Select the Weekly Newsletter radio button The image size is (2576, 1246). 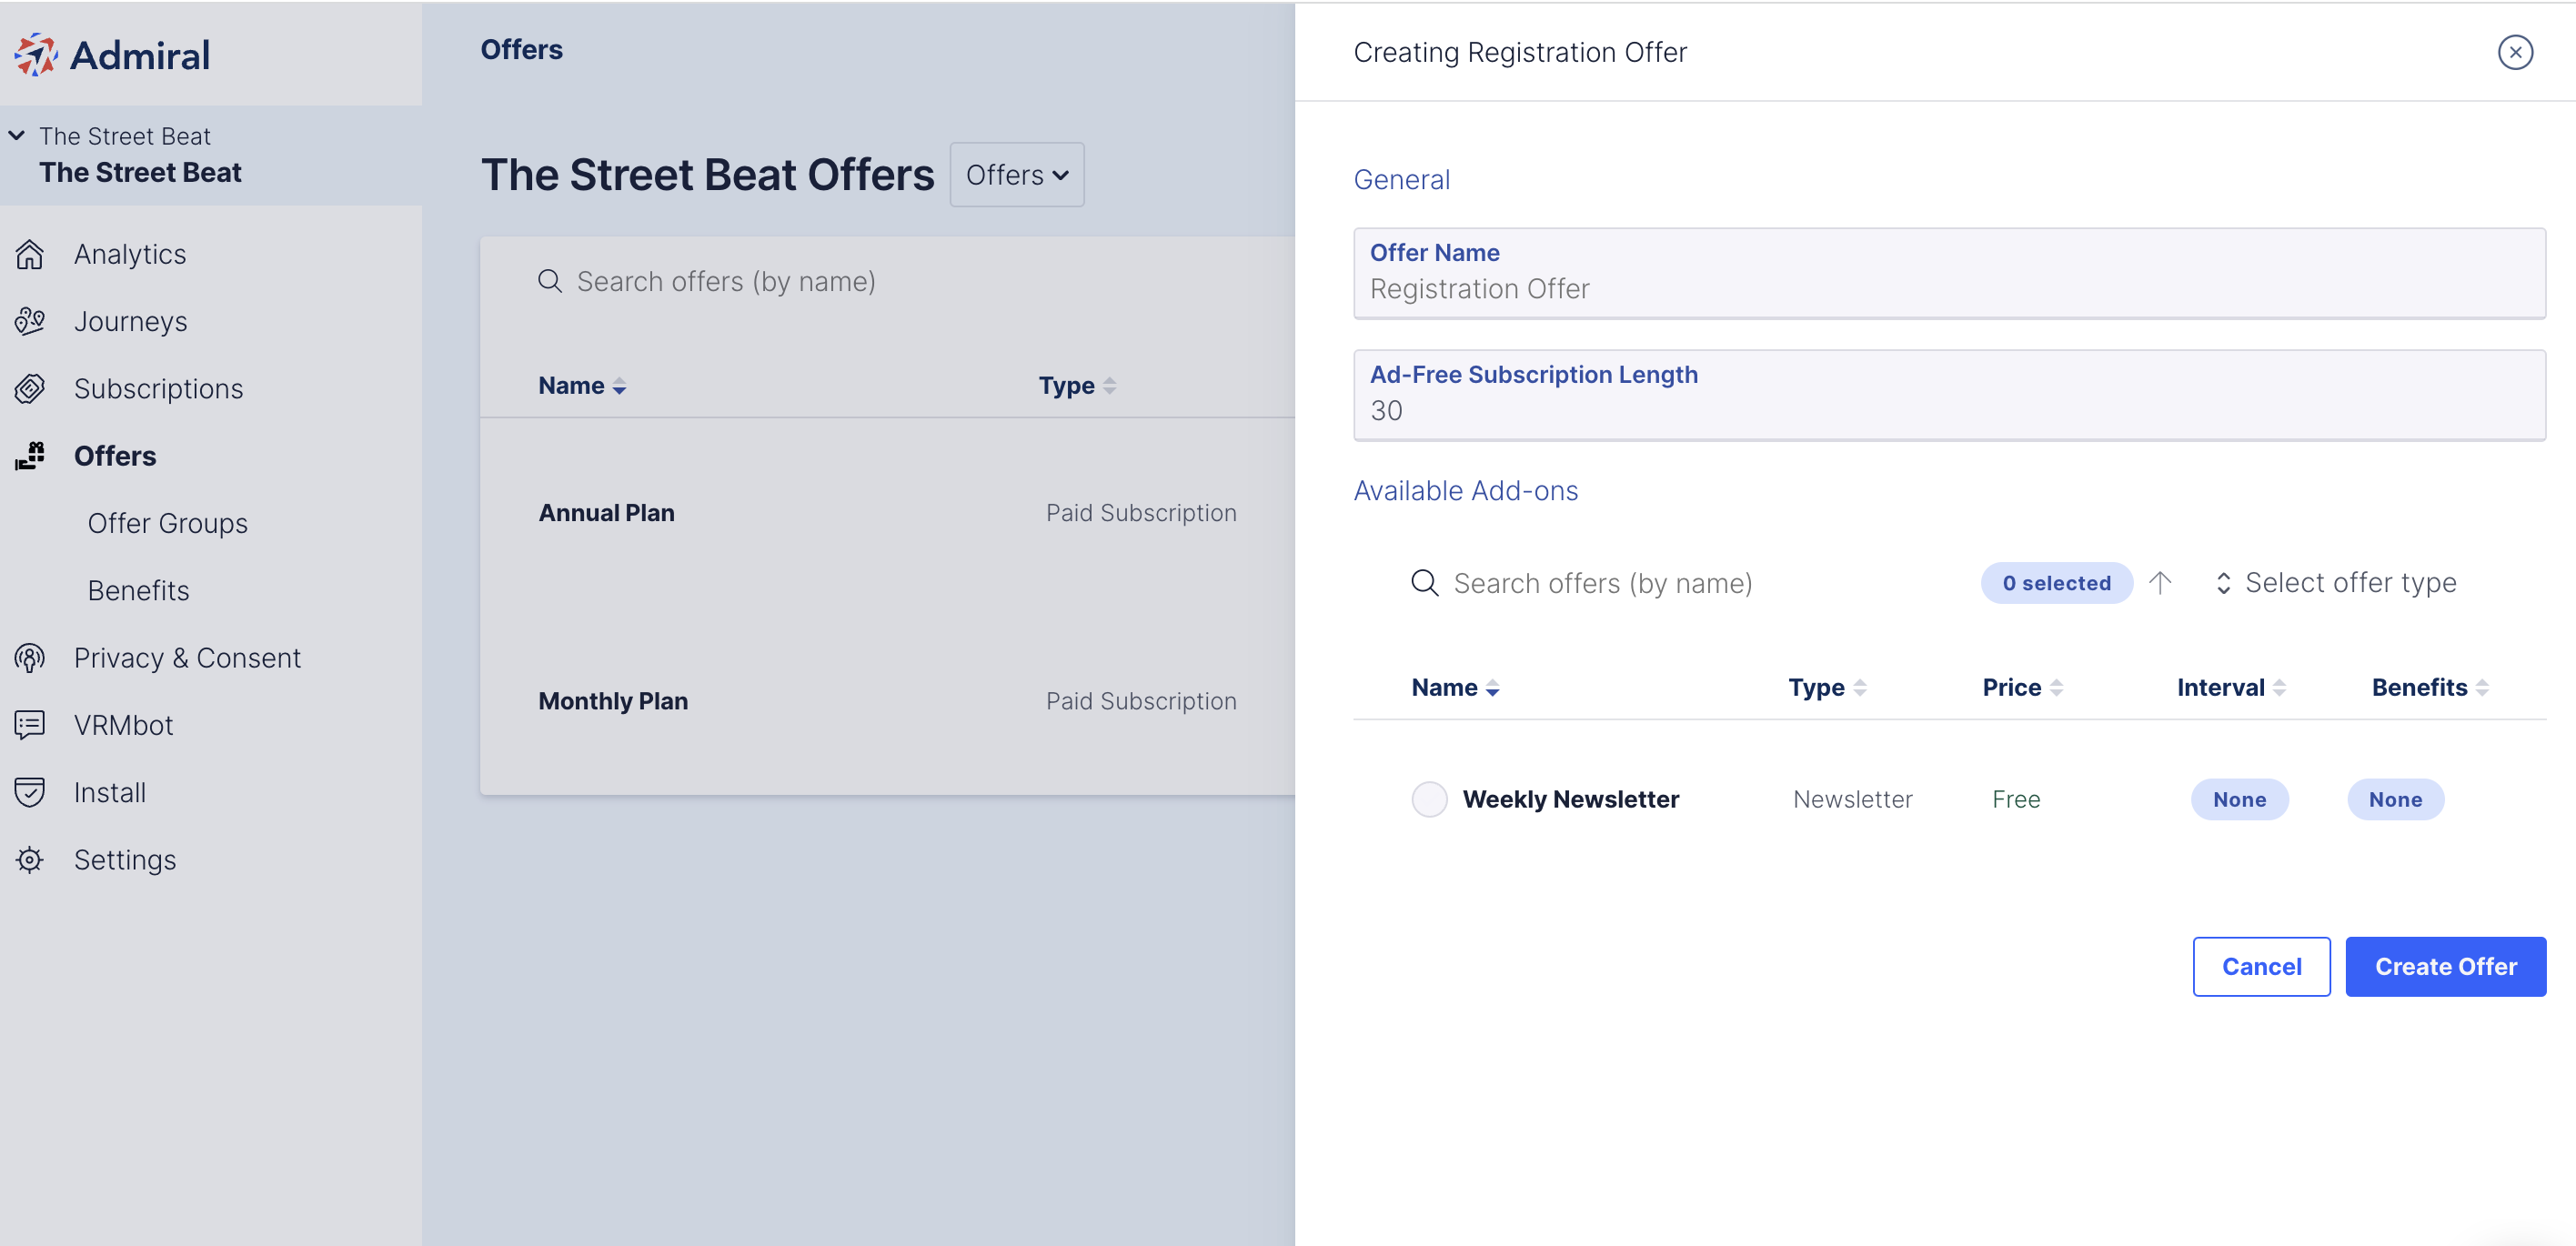[1429, 799]
